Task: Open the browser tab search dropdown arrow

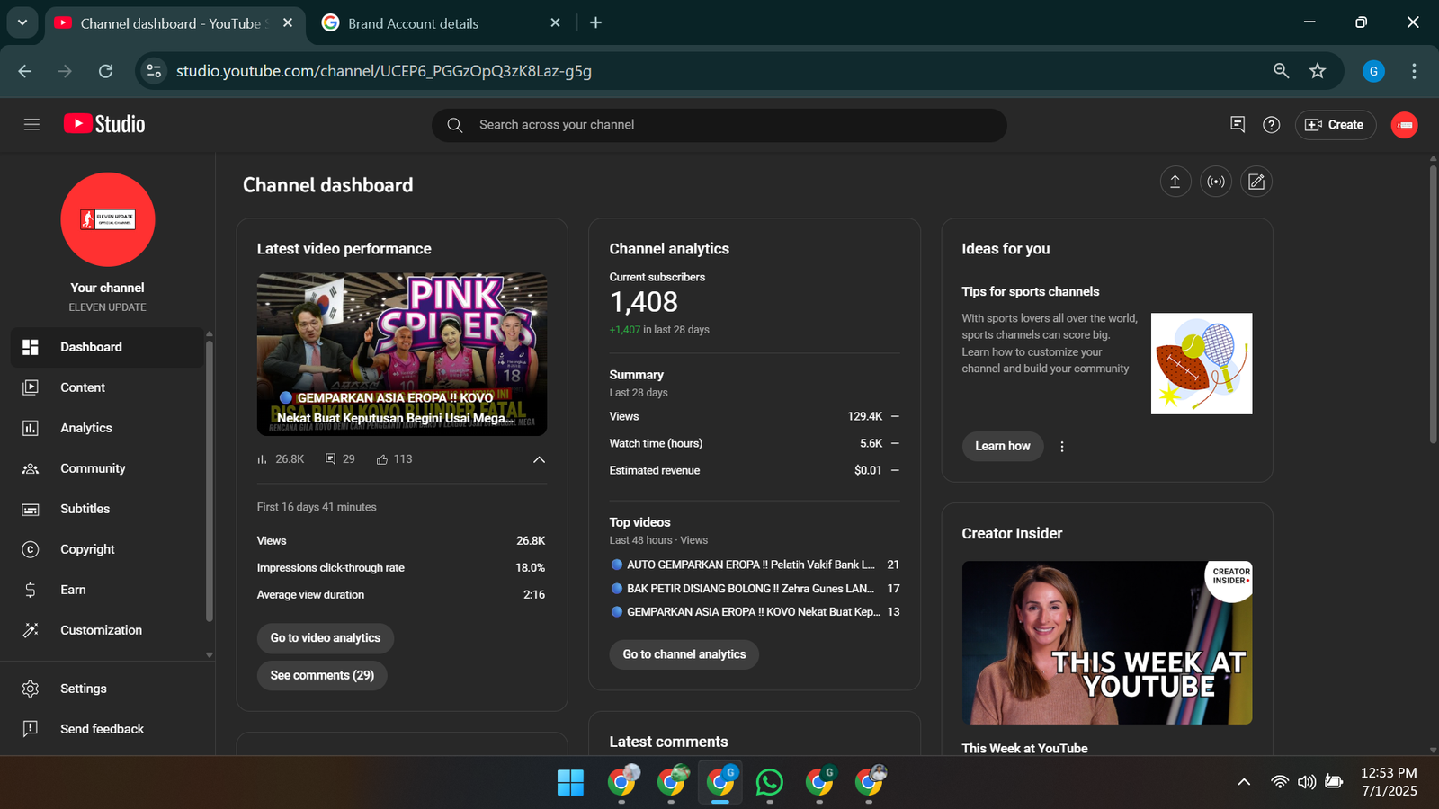Action: coord(22,22)
